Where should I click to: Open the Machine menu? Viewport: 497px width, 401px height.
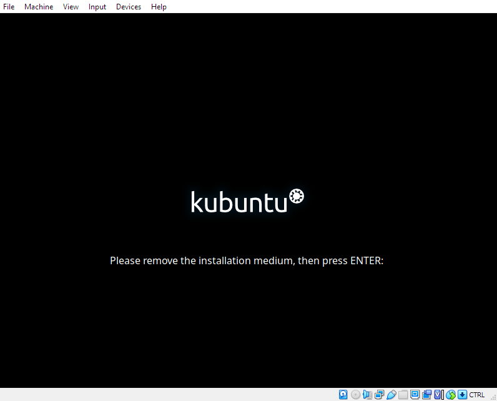(39, 7)
